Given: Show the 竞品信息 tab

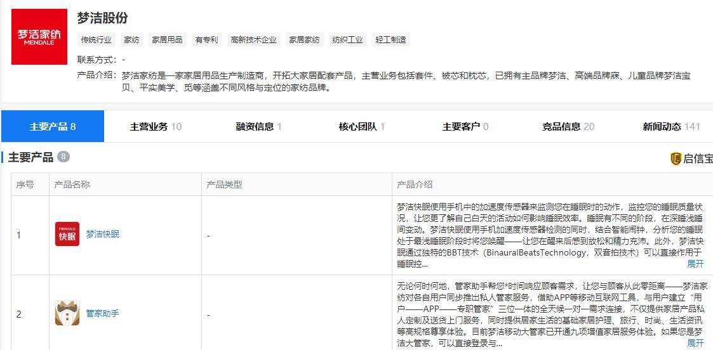Looking at the screenshot, I should (568, 126).
